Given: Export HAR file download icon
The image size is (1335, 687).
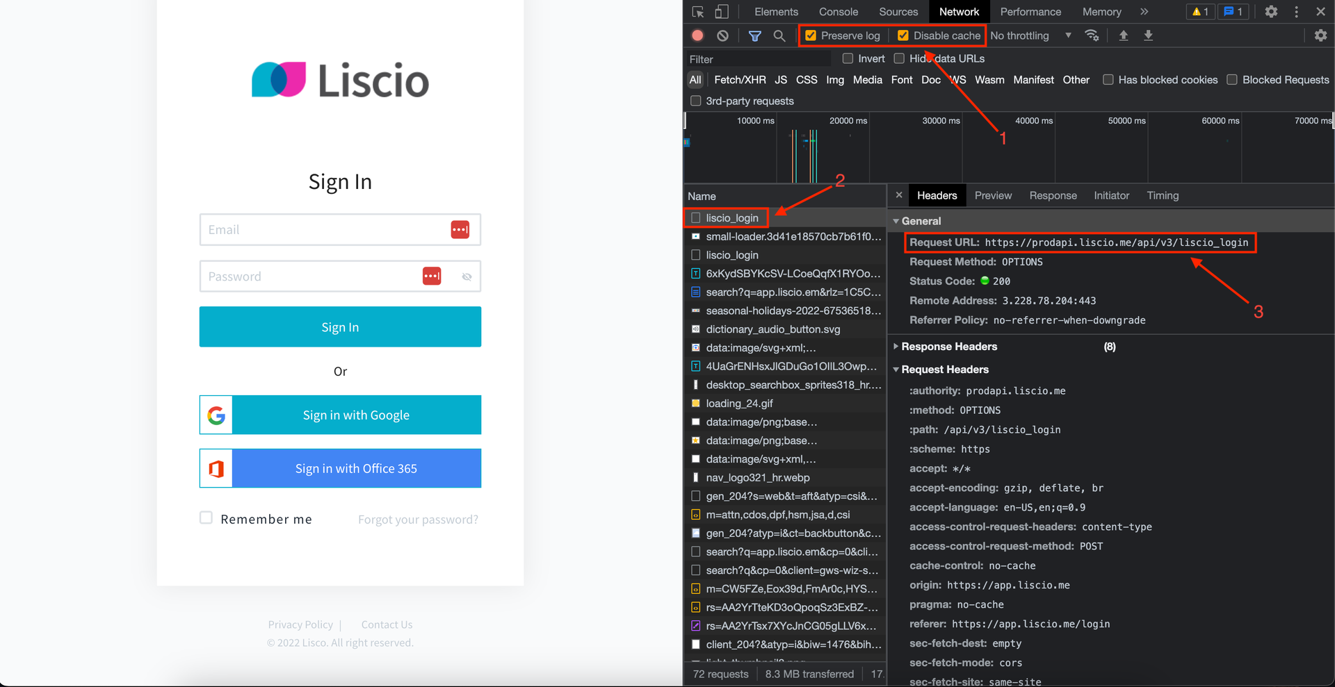Looking at the screenshot, I should click(x=1149, y=35).
